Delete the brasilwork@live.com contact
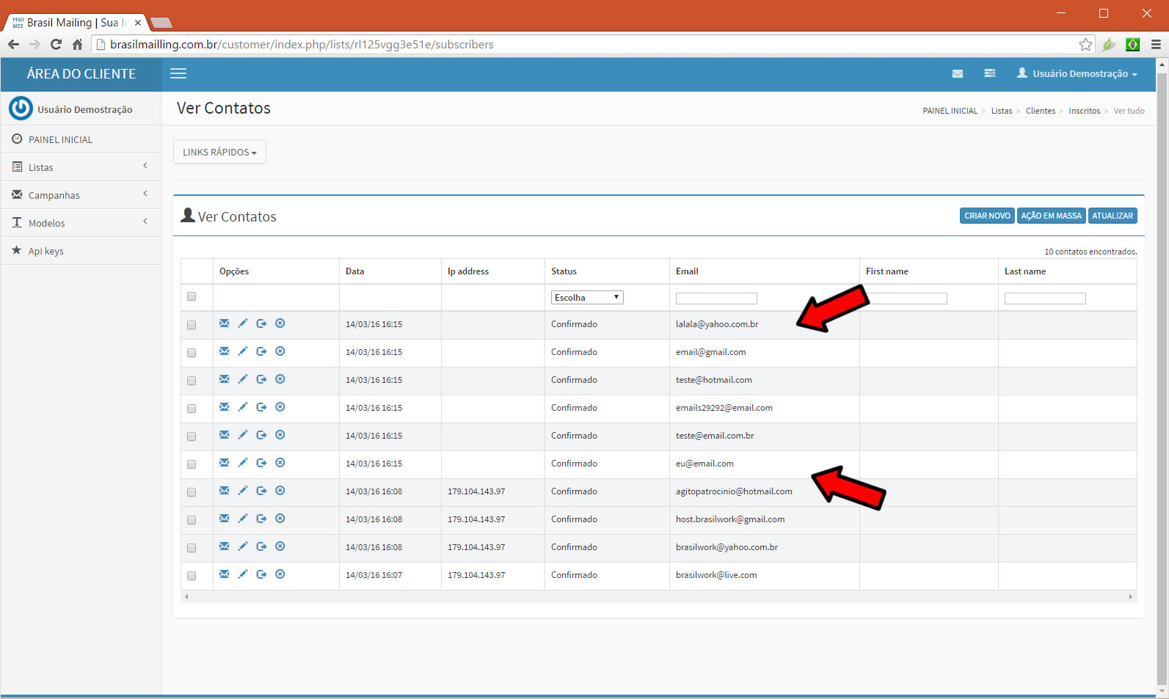Viewport: 1169px width, 699px height. coord(280,574)
